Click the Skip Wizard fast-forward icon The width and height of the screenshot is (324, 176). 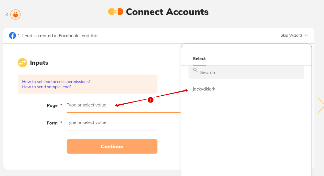(306, 35)
